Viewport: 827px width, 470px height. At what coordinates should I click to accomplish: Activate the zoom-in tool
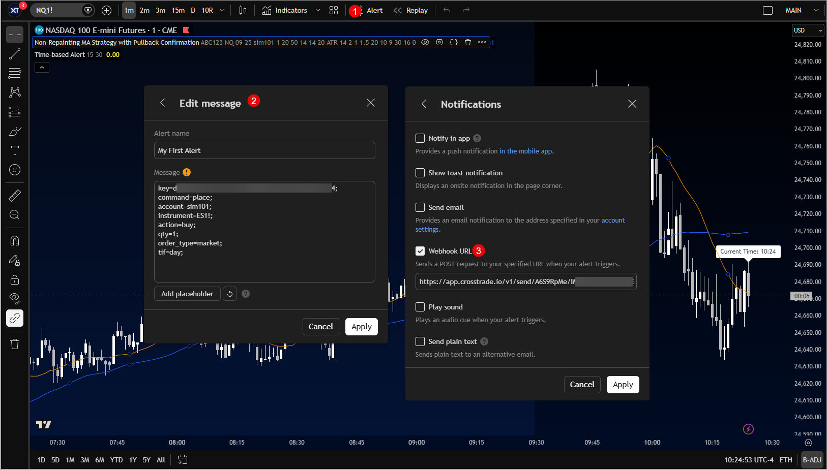[x=14, y=215]
